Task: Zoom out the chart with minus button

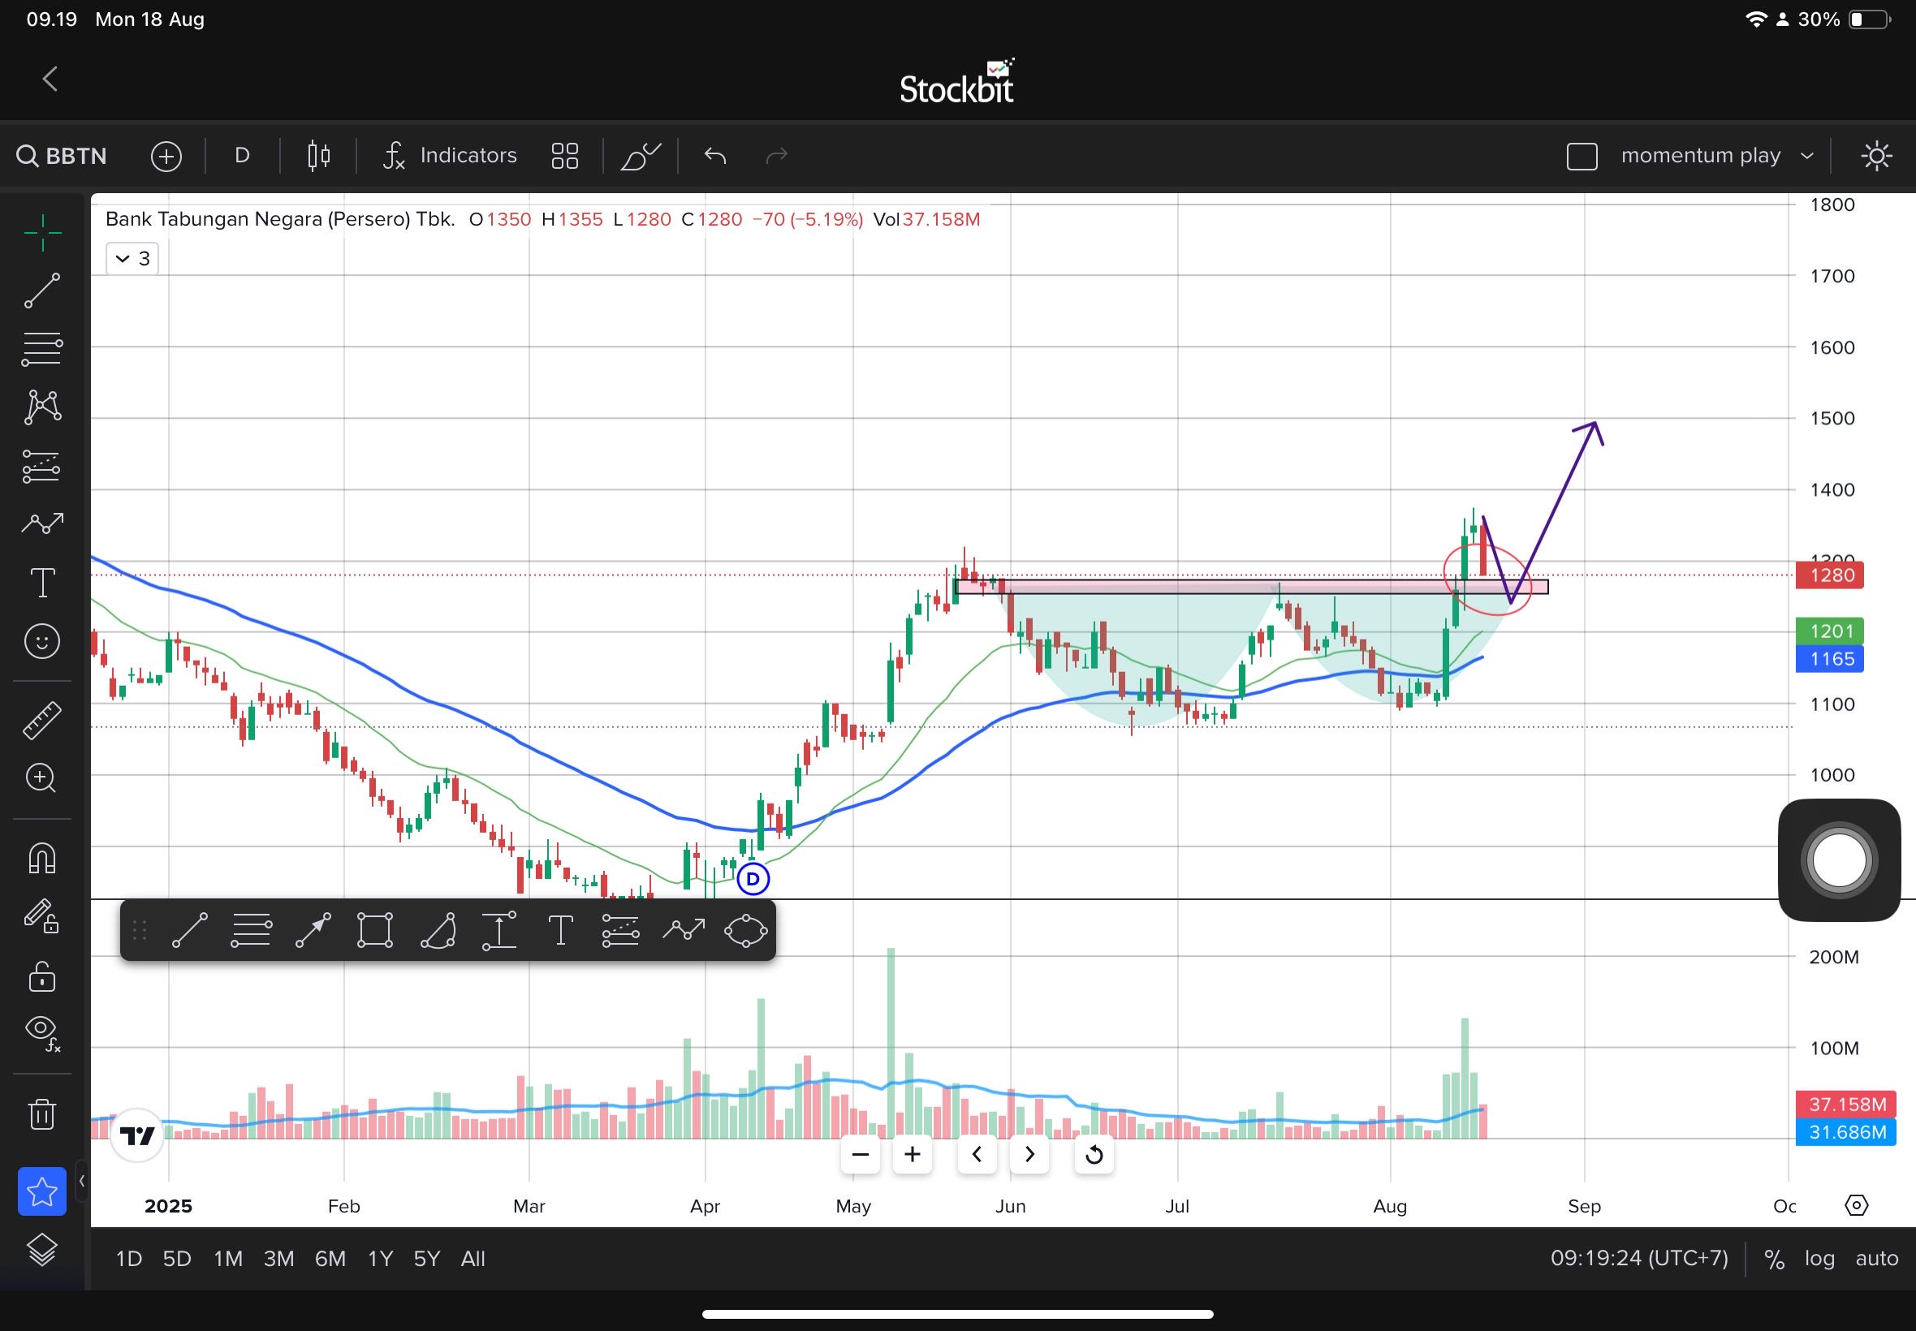Action: pyautogui.click(x=860, y=1154)
